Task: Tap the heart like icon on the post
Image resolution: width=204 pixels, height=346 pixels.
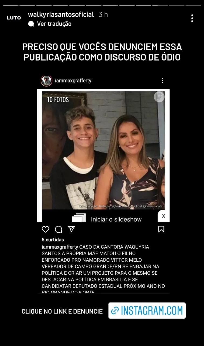Action: 46,229
